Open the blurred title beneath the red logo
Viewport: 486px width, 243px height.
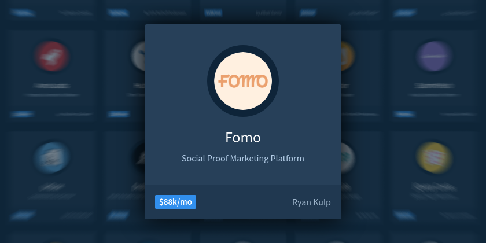click(x=51, y=85)
